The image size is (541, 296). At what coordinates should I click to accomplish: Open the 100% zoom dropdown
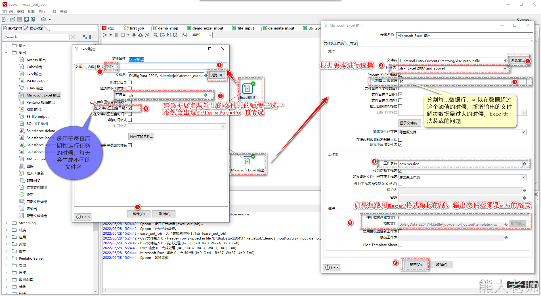210,35
